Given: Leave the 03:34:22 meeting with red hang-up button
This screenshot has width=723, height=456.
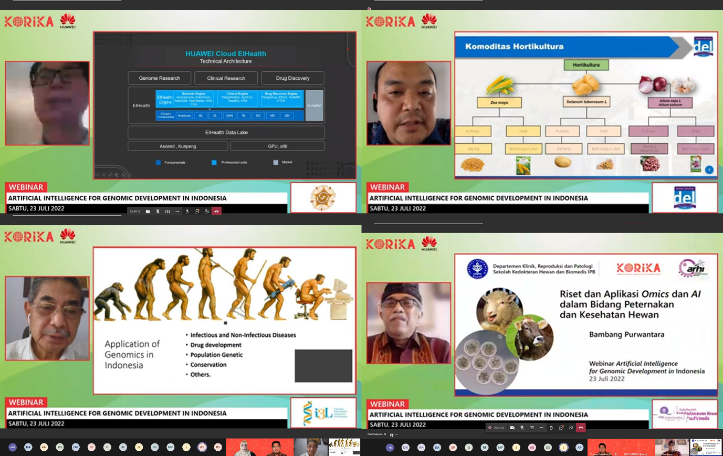Looking at the screenshot, I should (581, 428).
